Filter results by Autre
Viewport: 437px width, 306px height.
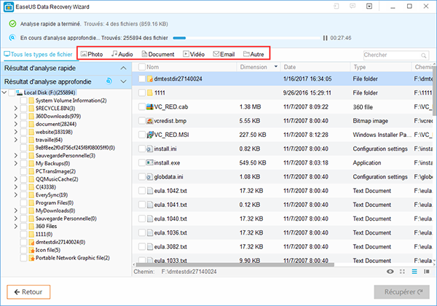(x=253, y=54)
